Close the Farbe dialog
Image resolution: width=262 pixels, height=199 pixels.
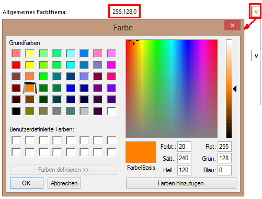pyautogui.click(x=233, y=26)
